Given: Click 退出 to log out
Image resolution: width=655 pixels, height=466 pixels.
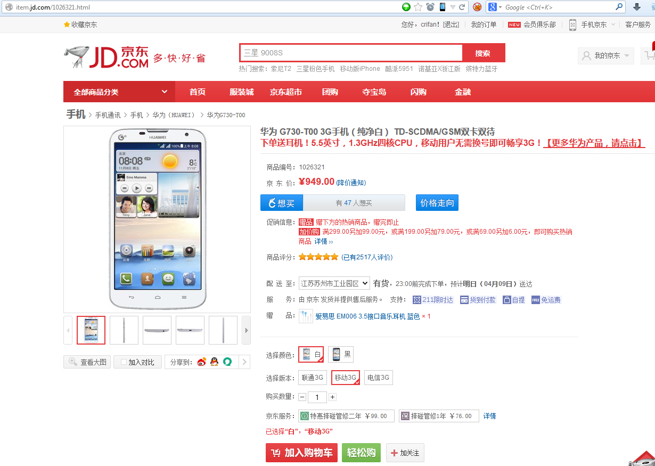Looking at the screenshot, I should tap(451, 24).
